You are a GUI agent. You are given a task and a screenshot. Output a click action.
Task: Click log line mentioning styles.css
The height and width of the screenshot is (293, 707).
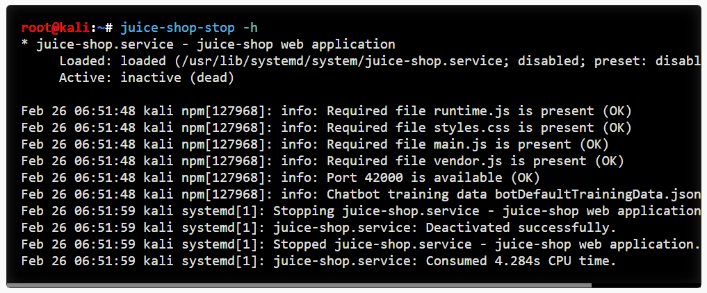pyautogui.click(x=327, y=128)
